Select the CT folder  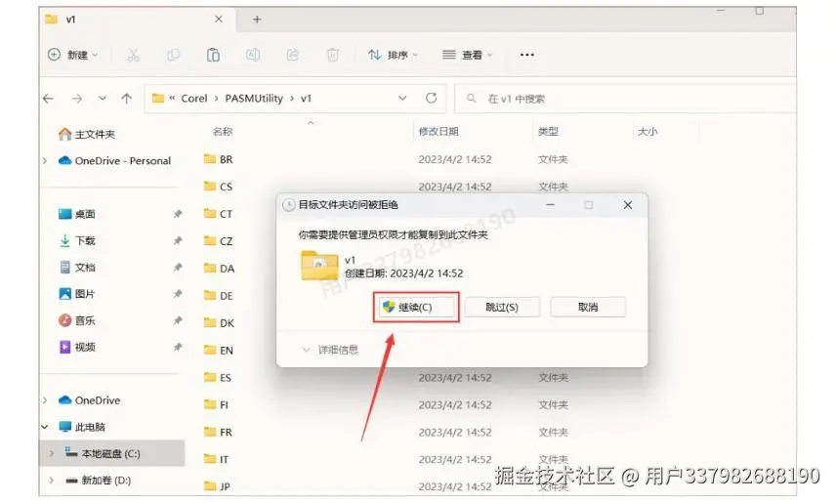tap(219, 214)
